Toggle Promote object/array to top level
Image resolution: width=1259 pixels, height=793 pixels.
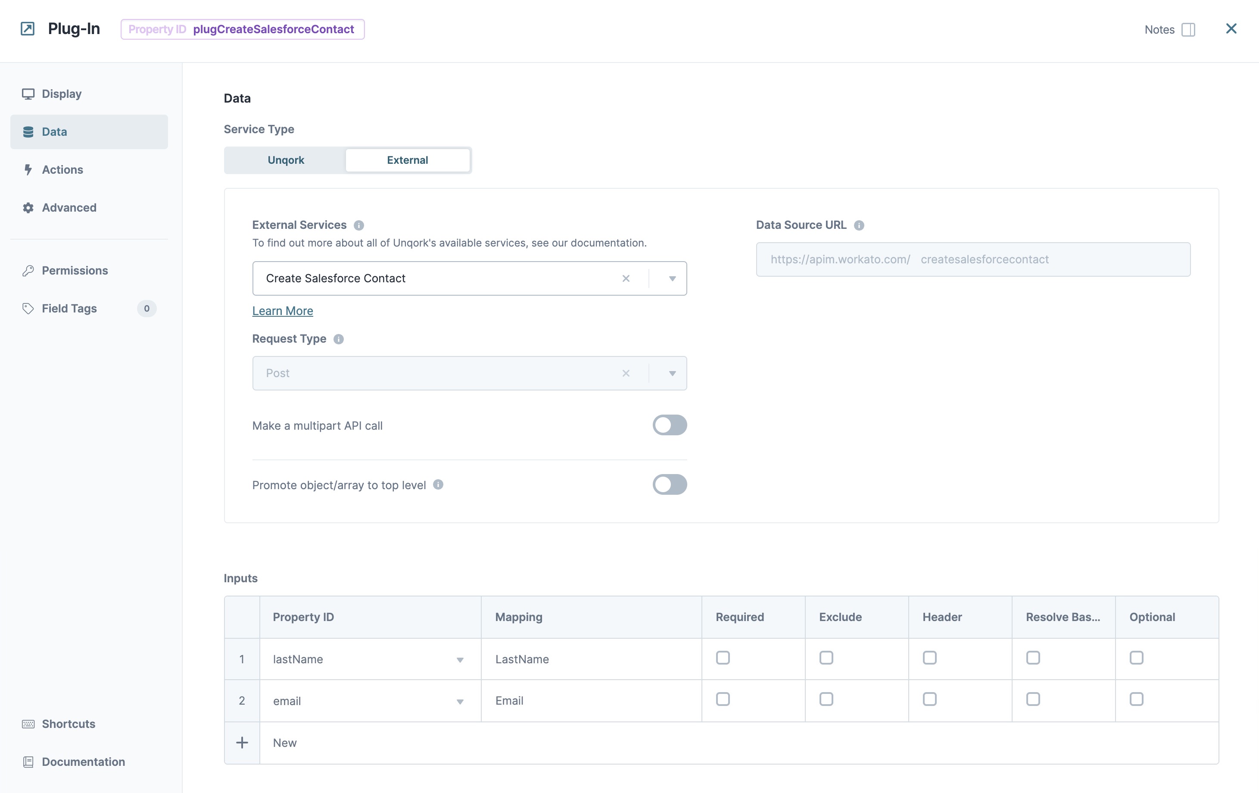pos(669,485)
